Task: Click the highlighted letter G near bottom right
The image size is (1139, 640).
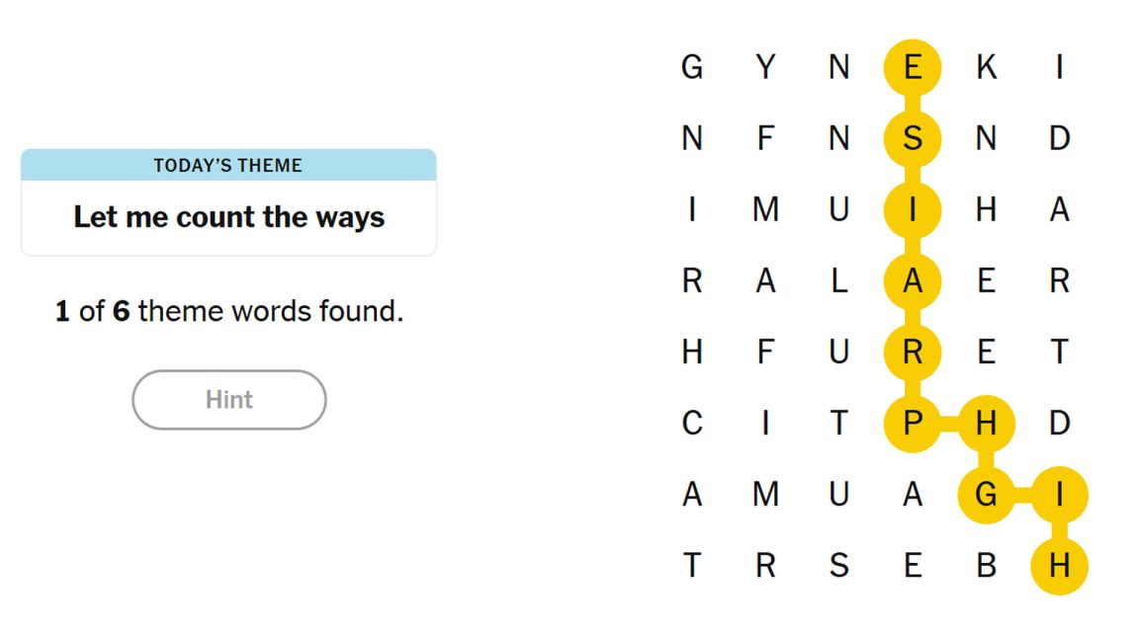Action: 986,494
